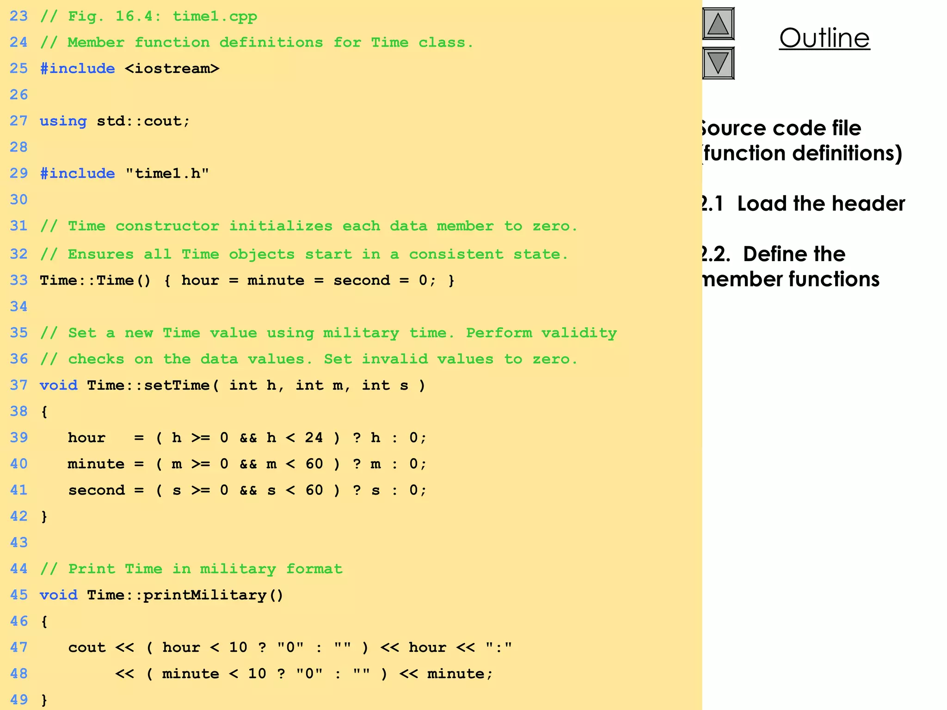Click the '2.2. Define the' outline item
Viewport: 947px width, 710px height.
click(x=774, y=254)
